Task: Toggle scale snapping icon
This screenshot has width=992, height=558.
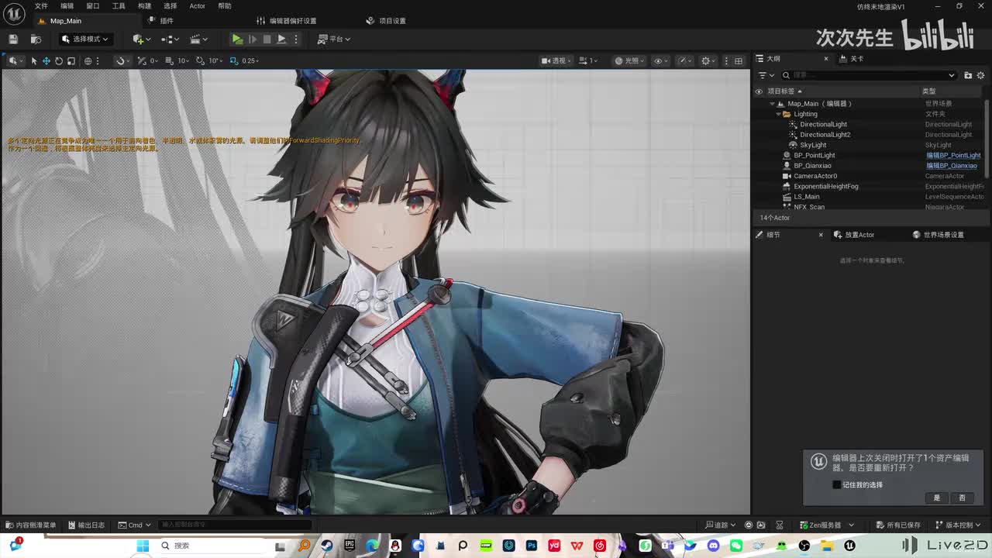Action: click(x=234, y=60)
